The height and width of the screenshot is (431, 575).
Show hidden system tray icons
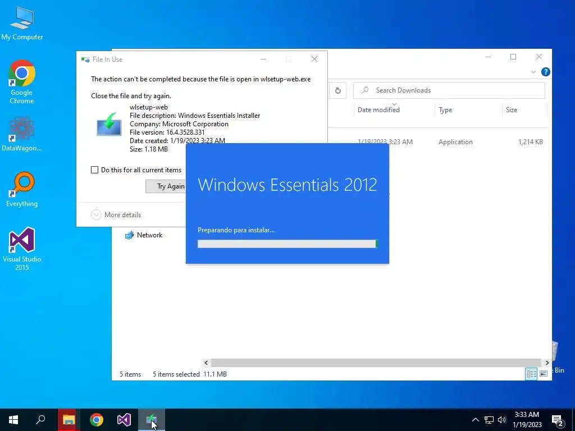[475, 420]
